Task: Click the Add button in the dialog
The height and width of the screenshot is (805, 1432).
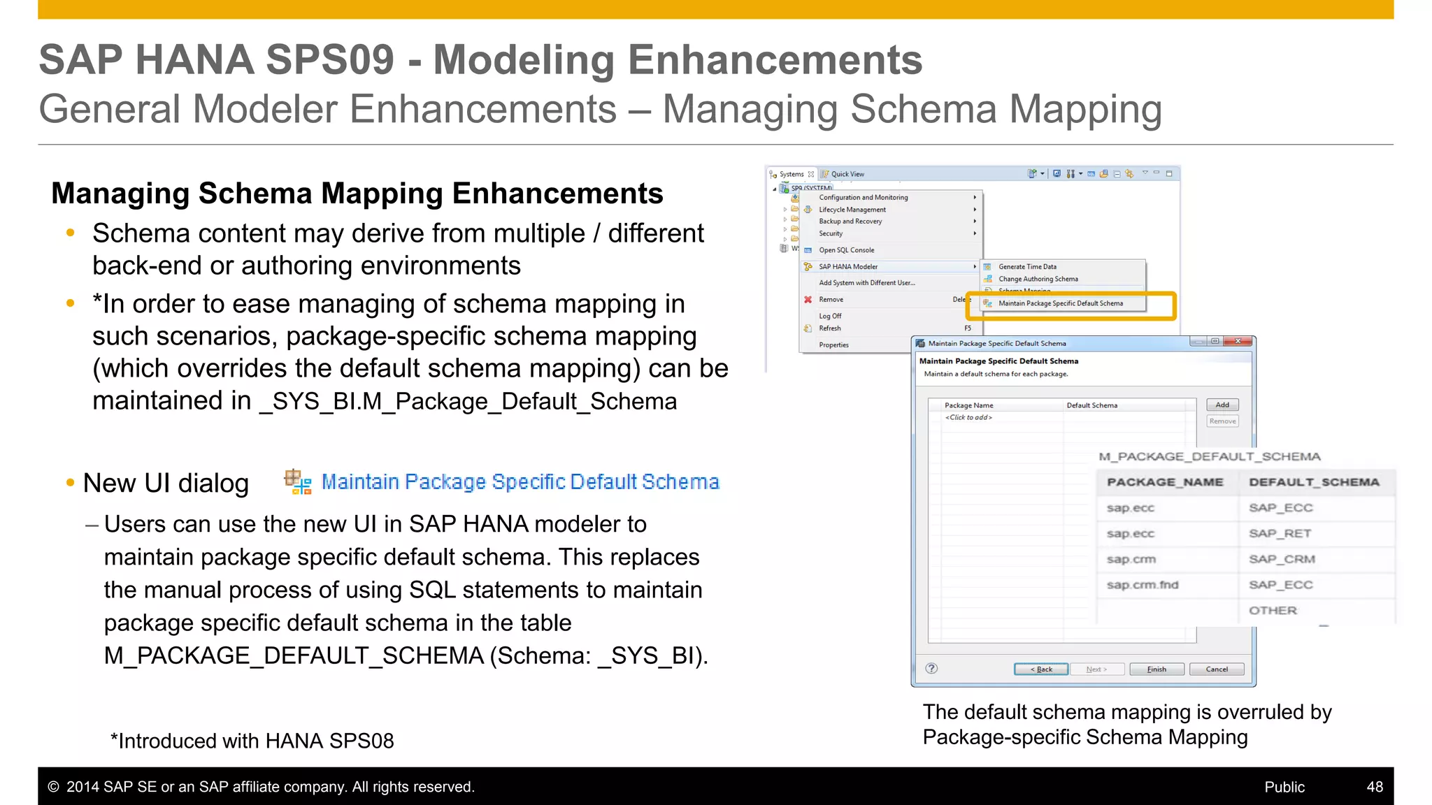Action: coord(1222,405)
